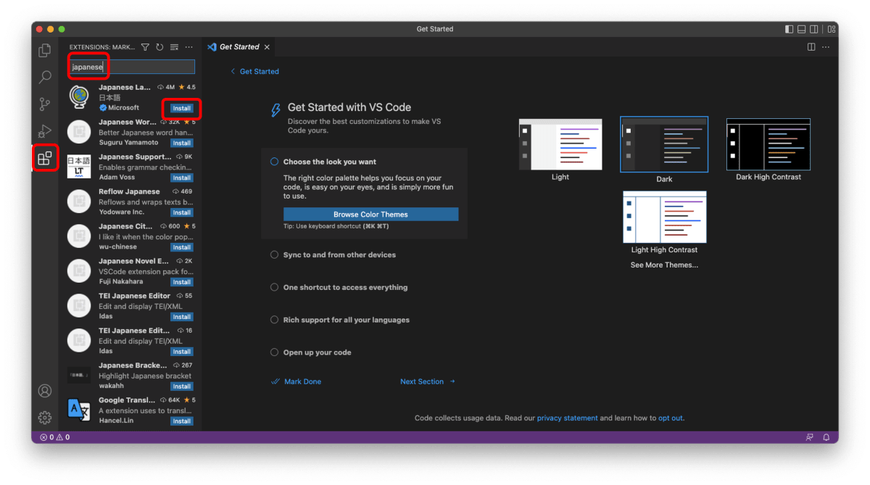Click Browse Color Themes button
The width and height of the screenshot is (870, 485).
pos(370,215)
